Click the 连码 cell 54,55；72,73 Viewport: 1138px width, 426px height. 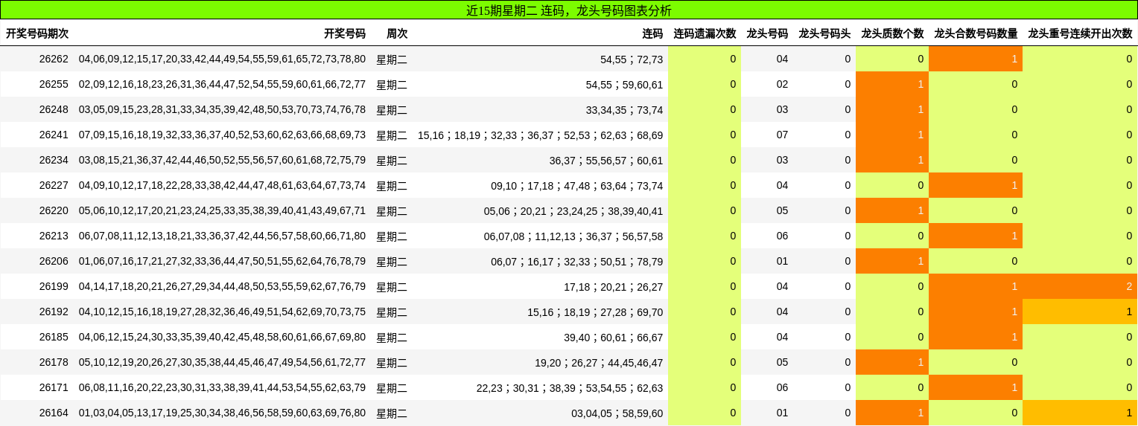632,59
